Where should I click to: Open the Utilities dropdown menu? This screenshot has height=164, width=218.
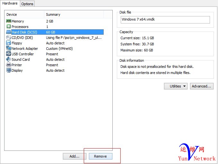pyautogui.click(x=176, y=86)
